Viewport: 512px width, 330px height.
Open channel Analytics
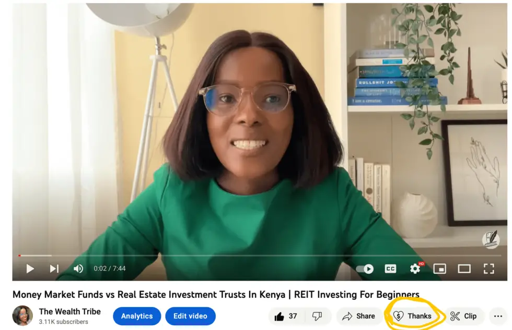coord(137,316)
